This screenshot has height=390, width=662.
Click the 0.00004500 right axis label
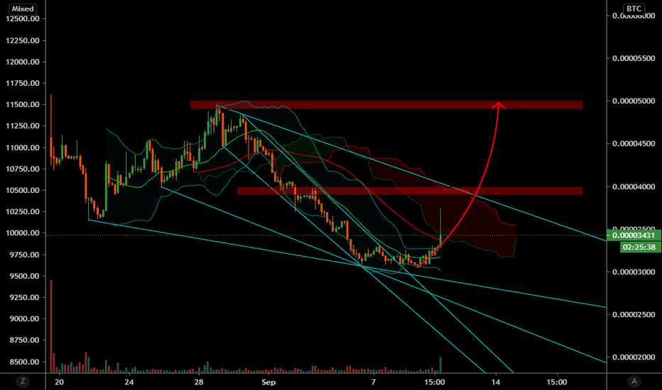[634, 143]
